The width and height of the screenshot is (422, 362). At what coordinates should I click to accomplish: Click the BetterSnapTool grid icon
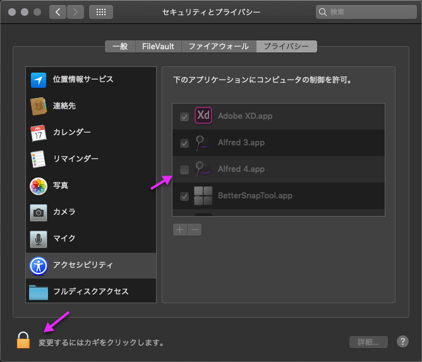click(x=203, y=196)
